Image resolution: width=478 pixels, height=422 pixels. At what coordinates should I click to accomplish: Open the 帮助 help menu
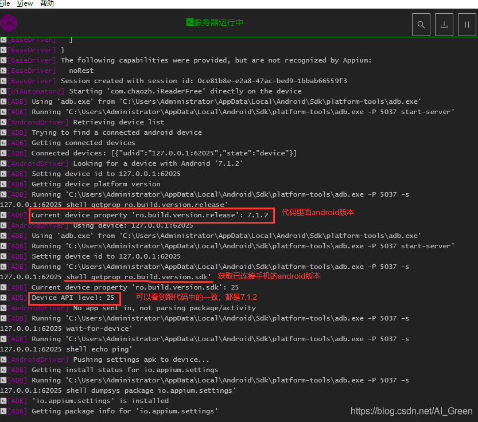(x=47, y=3)
